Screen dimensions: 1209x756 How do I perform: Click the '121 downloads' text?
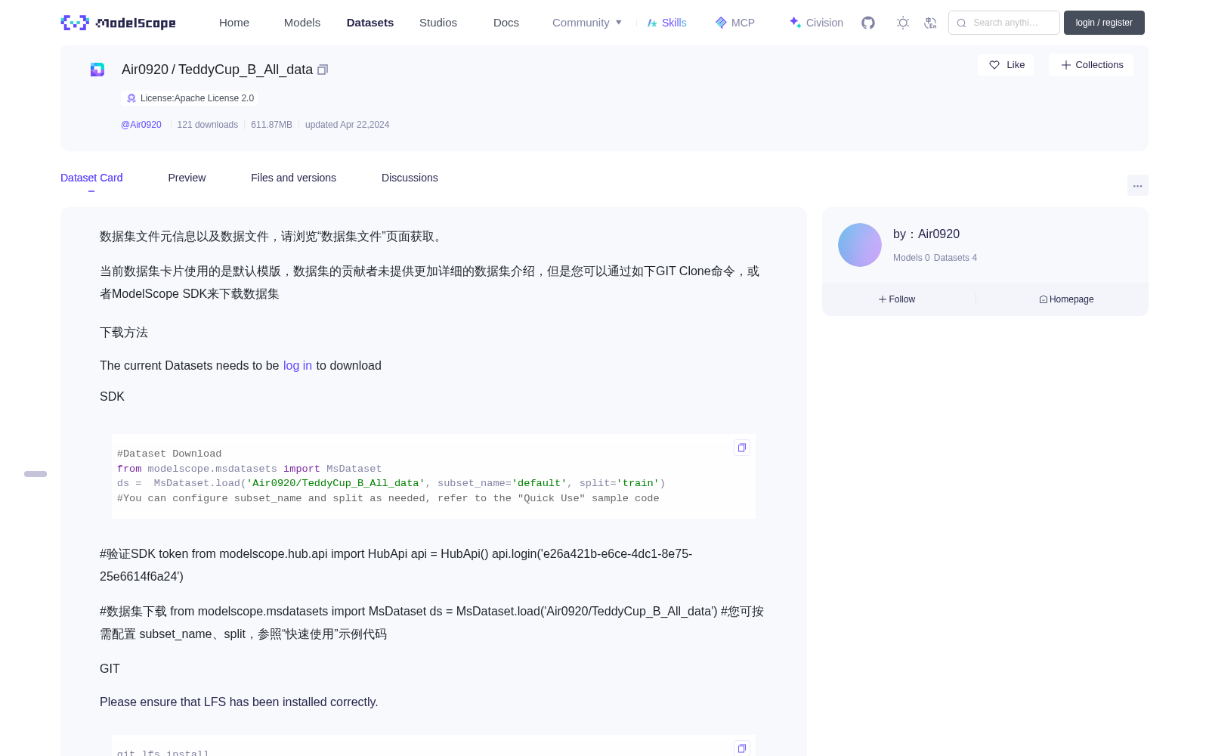[208, 125]
